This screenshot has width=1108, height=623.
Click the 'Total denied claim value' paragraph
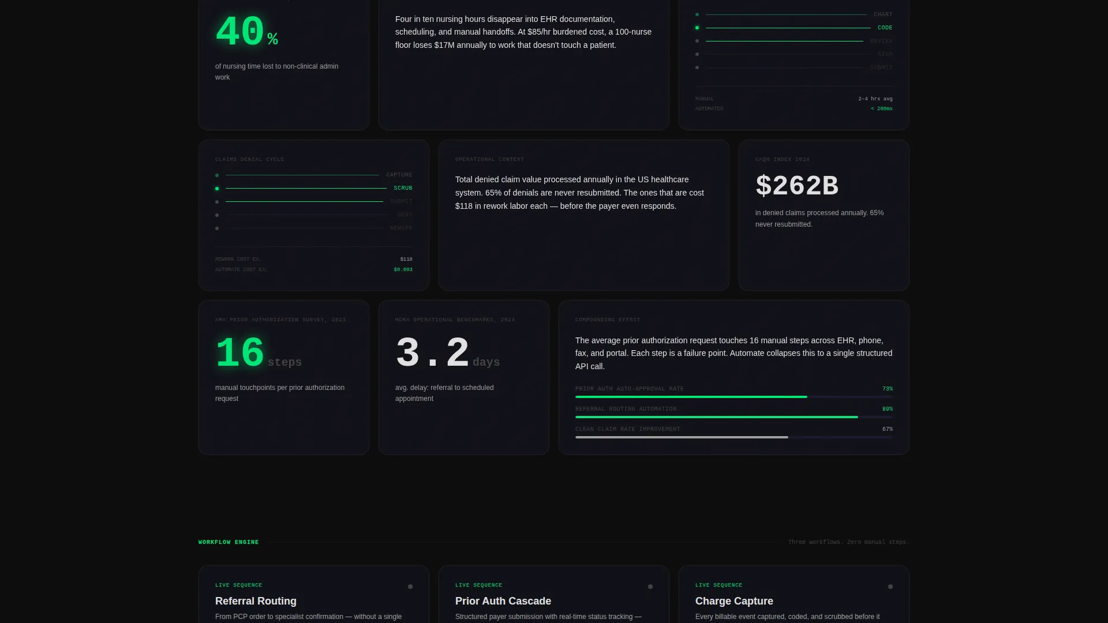(579, 193)
